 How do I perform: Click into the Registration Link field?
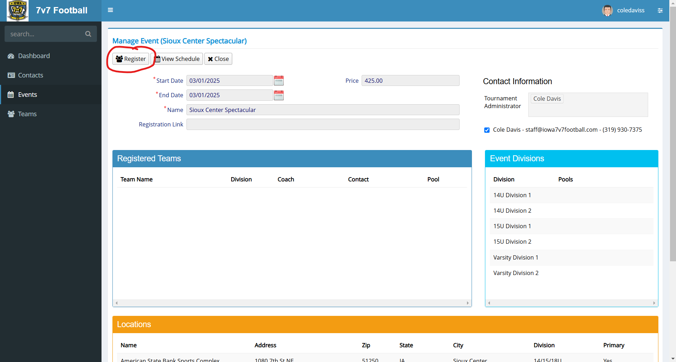(322, 124)
